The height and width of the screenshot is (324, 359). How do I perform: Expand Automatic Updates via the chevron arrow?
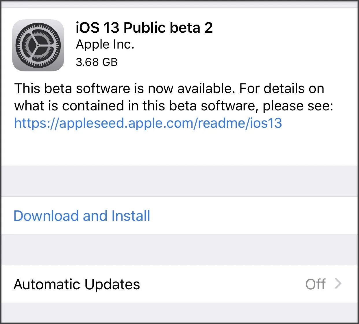pyautogui.click(x=338, y=284)
